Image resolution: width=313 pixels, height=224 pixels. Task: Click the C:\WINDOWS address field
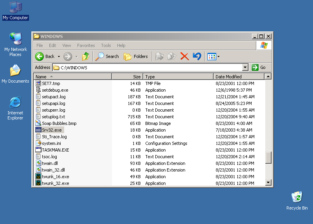tap(148, 67)
